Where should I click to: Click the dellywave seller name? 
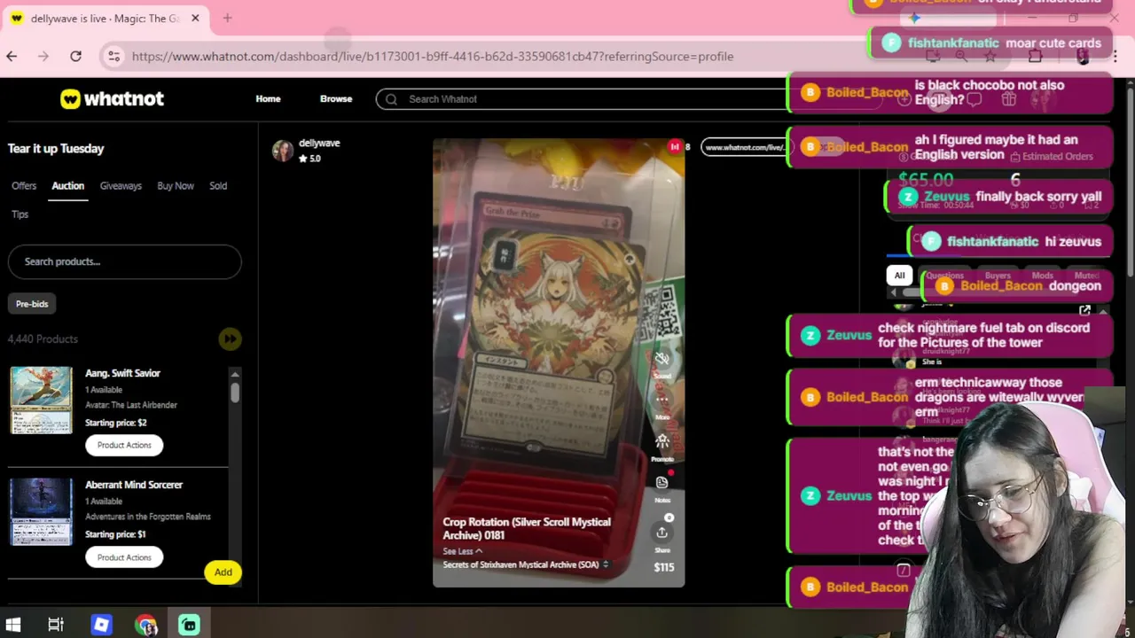coord(319,143)
